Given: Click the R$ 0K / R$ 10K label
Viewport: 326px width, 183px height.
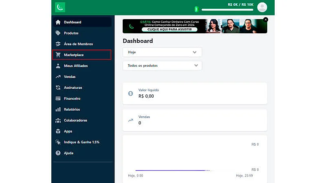Looking at the screenshot, I should tap(240, 4).
